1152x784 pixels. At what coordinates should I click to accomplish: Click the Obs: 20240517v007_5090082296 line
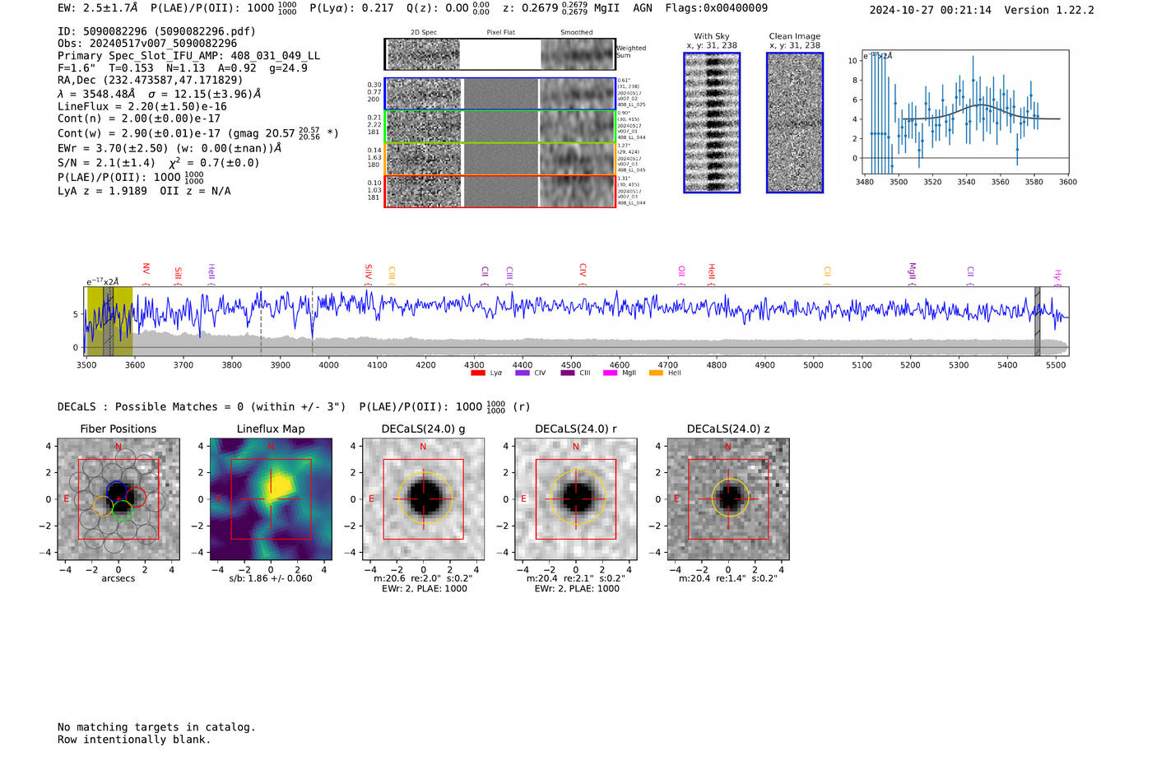[x=147, y=43]
